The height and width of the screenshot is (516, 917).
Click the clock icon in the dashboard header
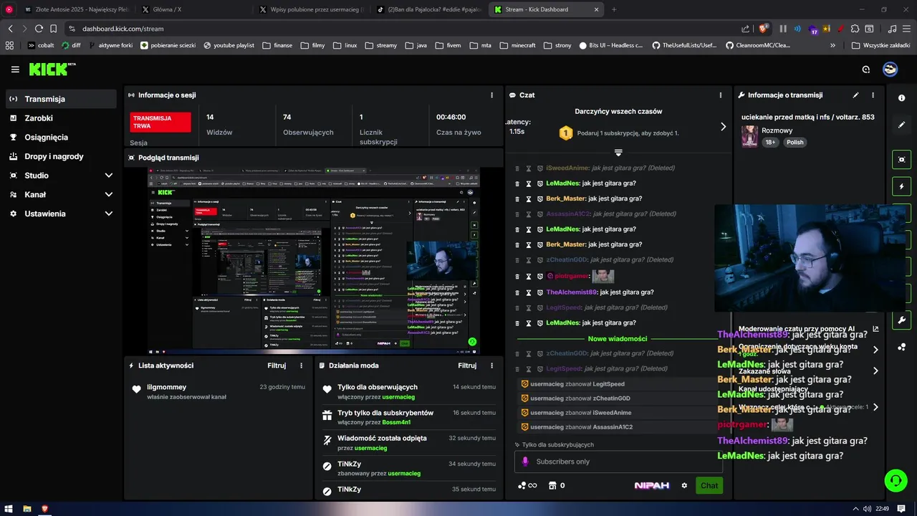click(x=866, y=70)
